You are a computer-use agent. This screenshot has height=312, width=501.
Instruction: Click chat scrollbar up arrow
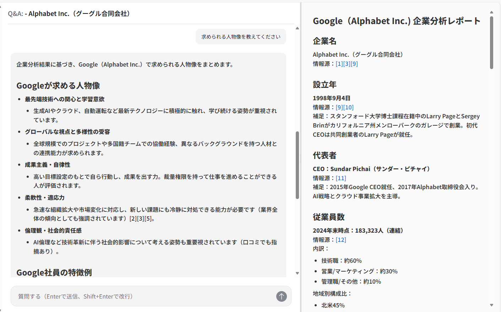click(x=297, y=28)
